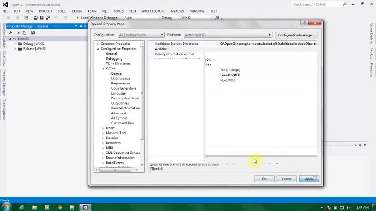Open the DEBUG menu

(x=77, y=11)
